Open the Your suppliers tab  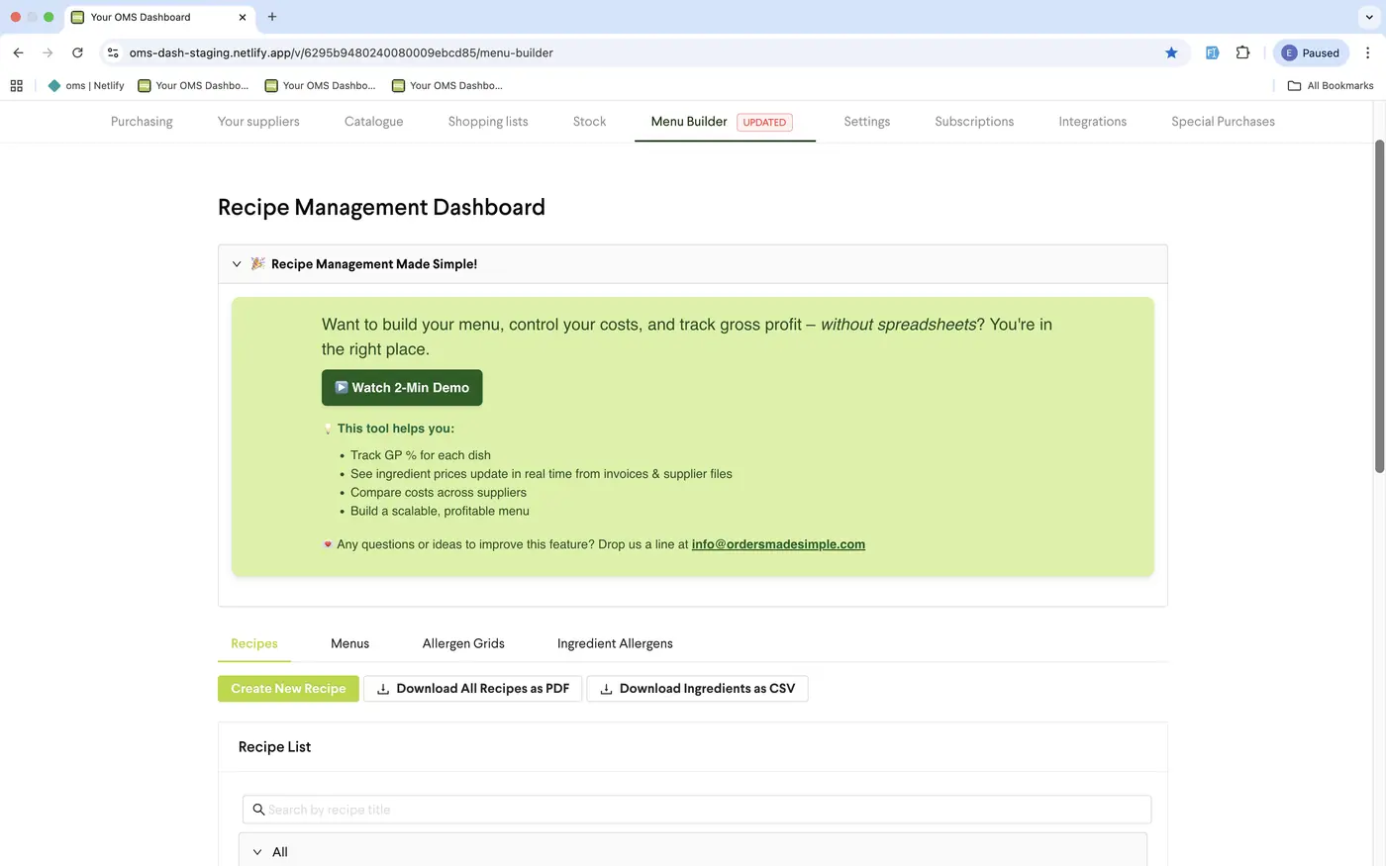point(258,122)
